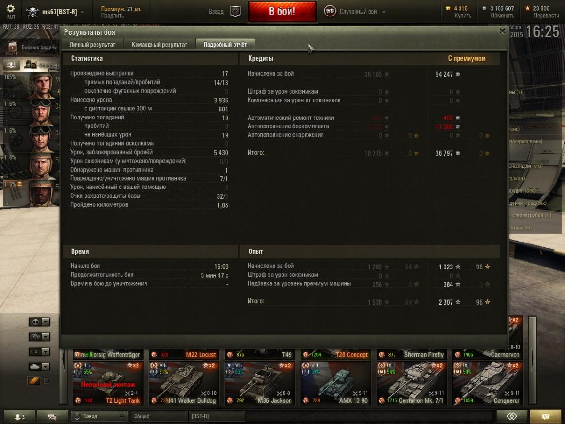Switch to the Командный результат tab
This screenshot has width=565, height=424.
[x=160, y=45]
